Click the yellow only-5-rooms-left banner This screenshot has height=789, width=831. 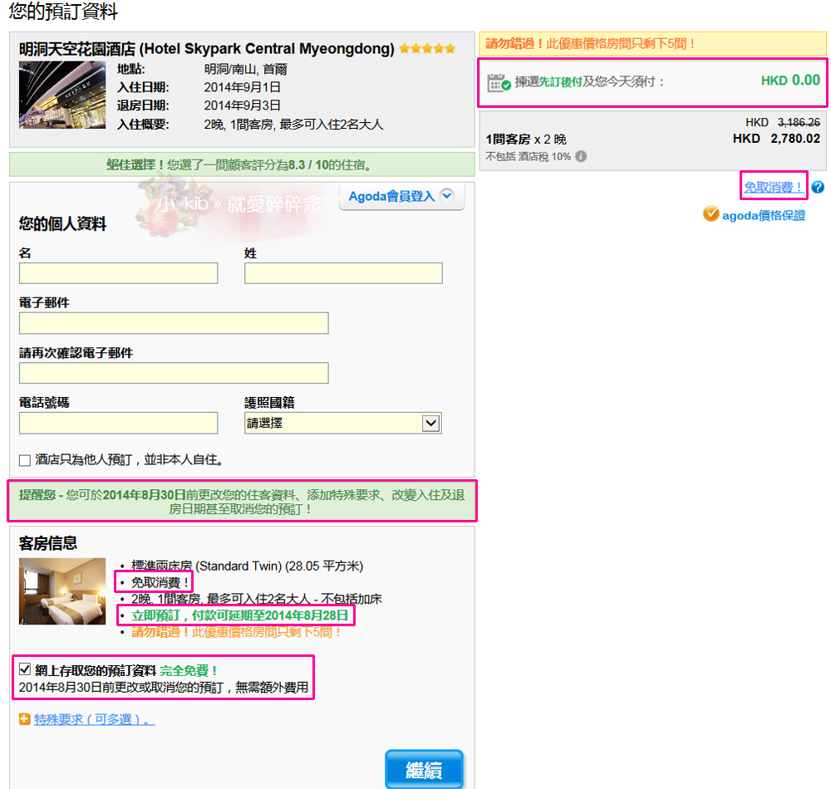coord(652,44)
